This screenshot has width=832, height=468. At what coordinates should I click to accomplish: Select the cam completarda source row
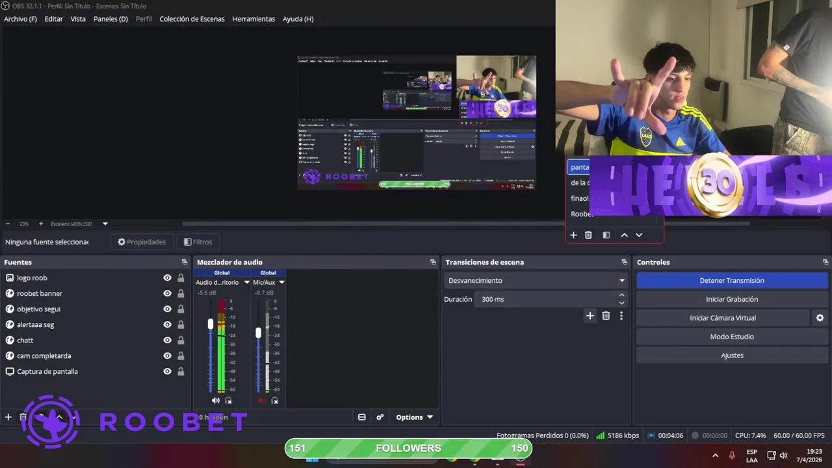point(95,356)
